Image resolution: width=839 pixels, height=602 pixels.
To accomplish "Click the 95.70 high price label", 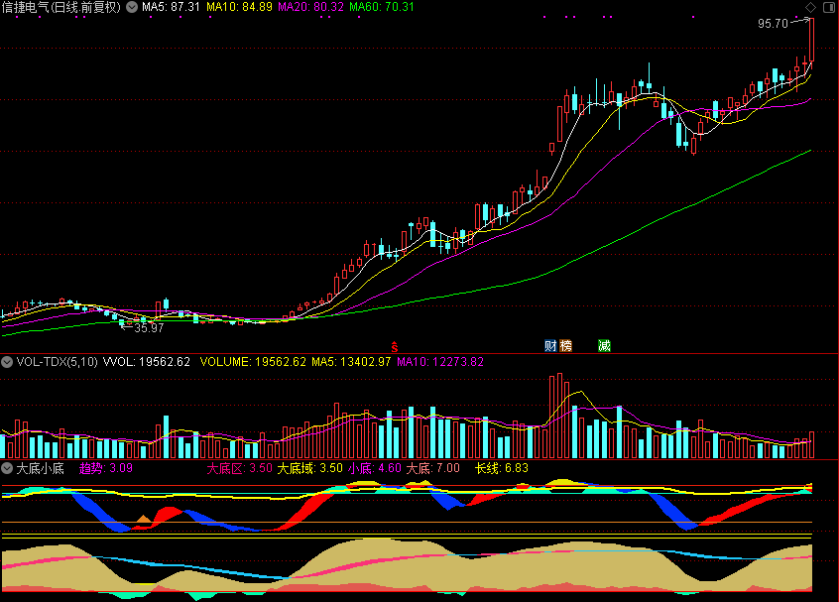I will [772, 23].
